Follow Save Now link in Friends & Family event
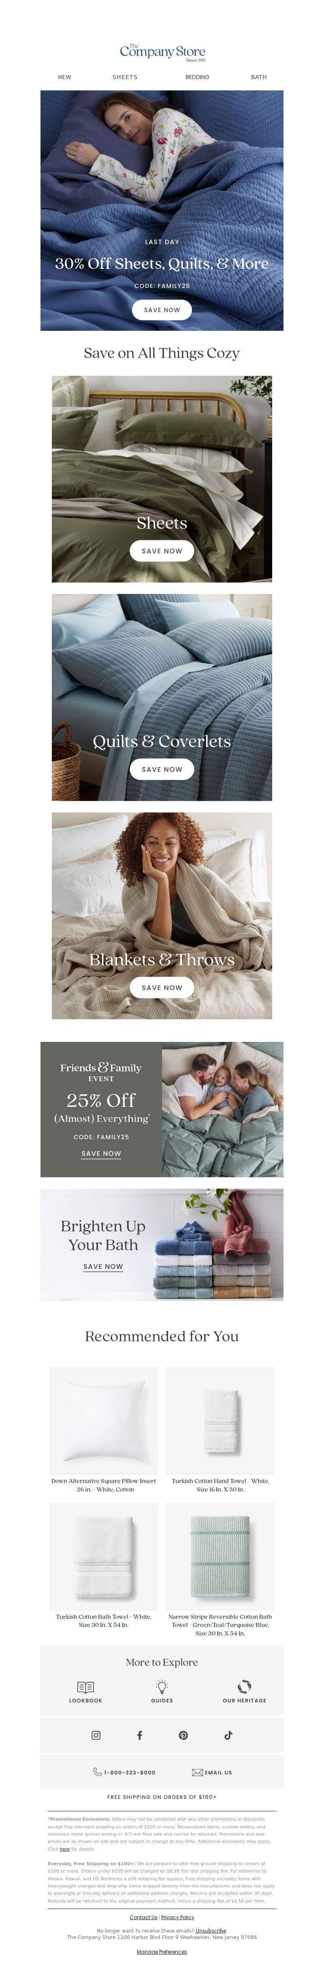This screenshot has height=1967, width=324. tap(101, 1154)
